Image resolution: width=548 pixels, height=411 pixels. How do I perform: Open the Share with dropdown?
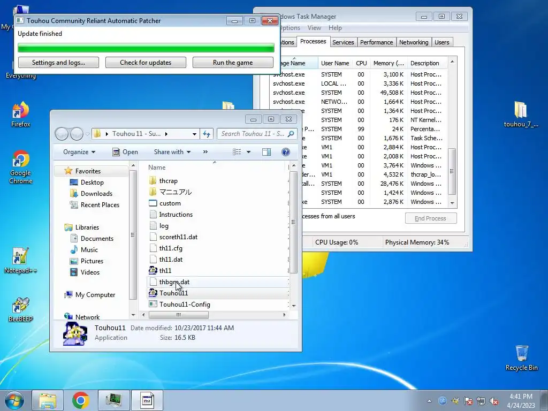click(x=172, y=151)
